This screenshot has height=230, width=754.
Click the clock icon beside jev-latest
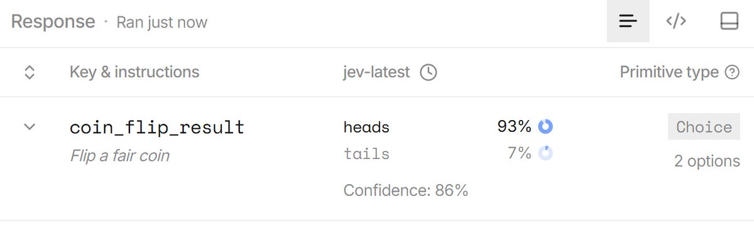coord(429,72)
